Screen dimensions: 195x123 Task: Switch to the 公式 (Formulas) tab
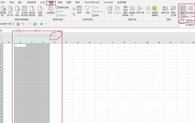point(42,2)
